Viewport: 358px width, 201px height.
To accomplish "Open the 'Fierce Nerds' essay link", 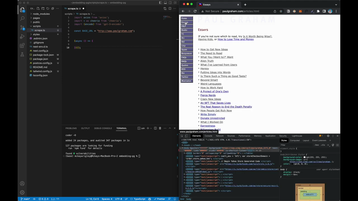I will click(208, 95).
